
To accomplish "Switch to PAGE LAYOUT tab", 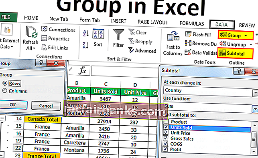I will [153, 22].
